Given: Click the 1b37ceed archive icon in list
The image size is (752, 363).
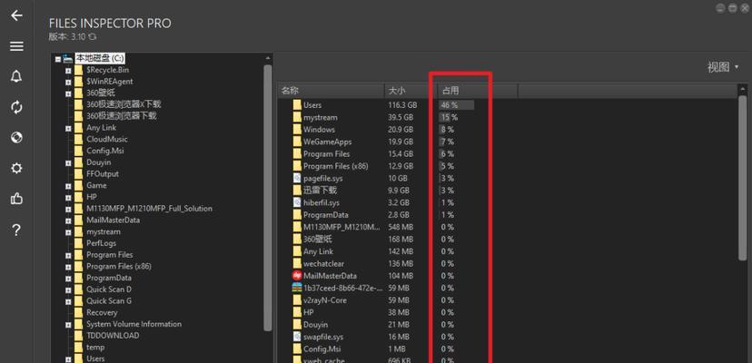Looking at the screenshot, I should [297, 289].
